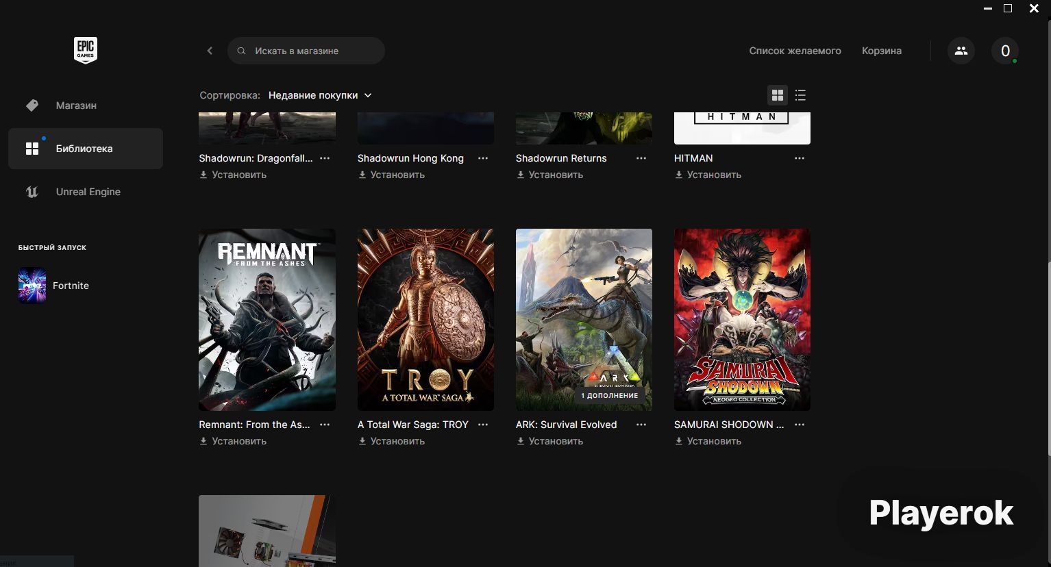Viewport: 1051px width, 567px height.
Task: Launch Fortnite from quick launch icon
Action: pos(32,286)
